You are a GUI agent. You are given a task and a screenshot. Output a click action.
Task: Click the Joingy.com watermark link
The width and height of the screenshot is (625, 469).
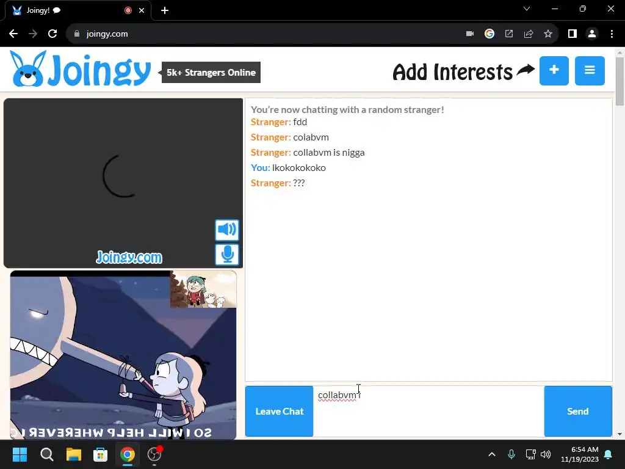pos(129,257)
